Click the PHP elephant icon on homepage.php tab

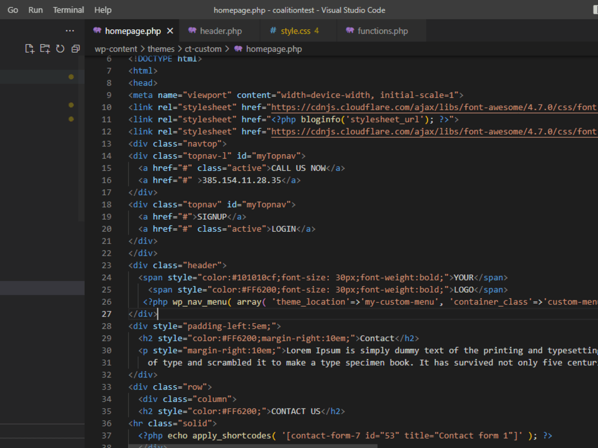click(97, 30)
